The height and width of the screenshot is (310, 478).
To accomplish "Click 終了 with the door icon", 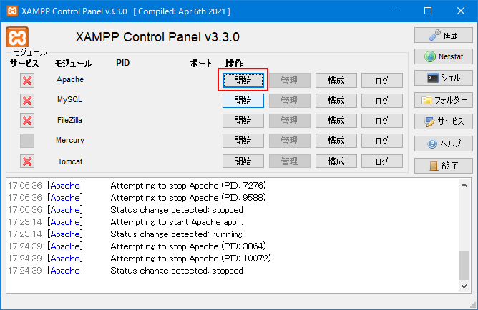I will pyautogui.click(x=443, y=166).
